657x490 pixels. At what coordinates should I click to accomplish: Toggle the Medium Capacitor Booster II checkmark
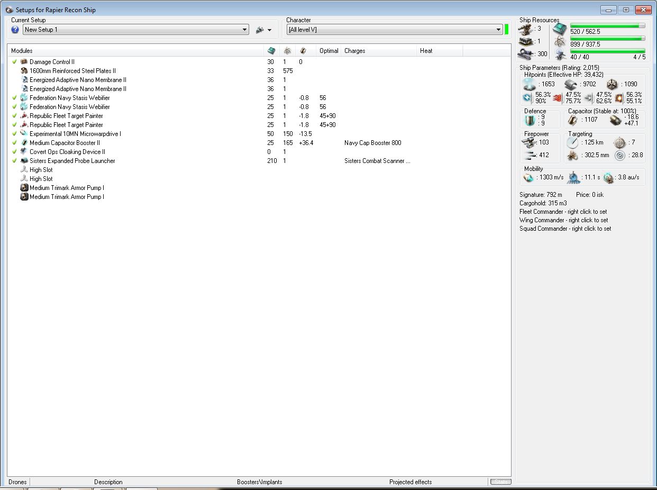pyautogui.click(x=14, y=143)
